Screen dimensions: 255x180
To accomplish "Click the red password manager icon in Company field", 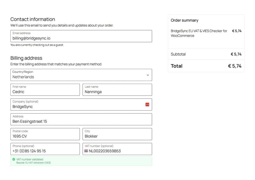I will click(x=147, y=104).
